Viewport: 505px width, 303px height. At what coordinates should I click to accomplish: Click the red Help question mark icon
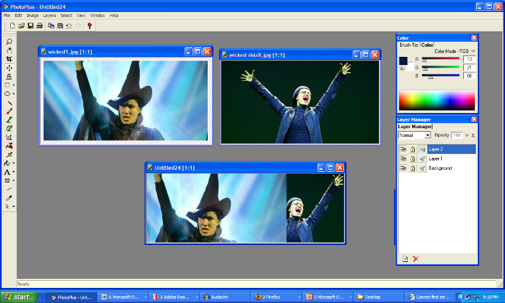(90, 26)
